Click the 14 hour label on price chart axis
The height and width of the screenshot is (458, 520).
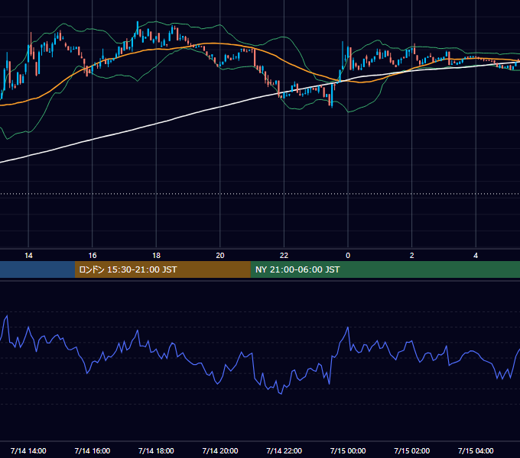point(28,256)
